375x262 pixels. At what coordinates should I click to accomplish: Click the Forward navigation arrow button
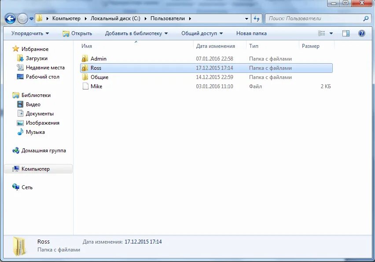click(22, 18)
